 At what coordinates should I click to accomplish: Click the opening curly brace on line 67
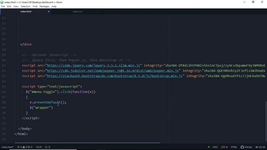tap(27, 97)
